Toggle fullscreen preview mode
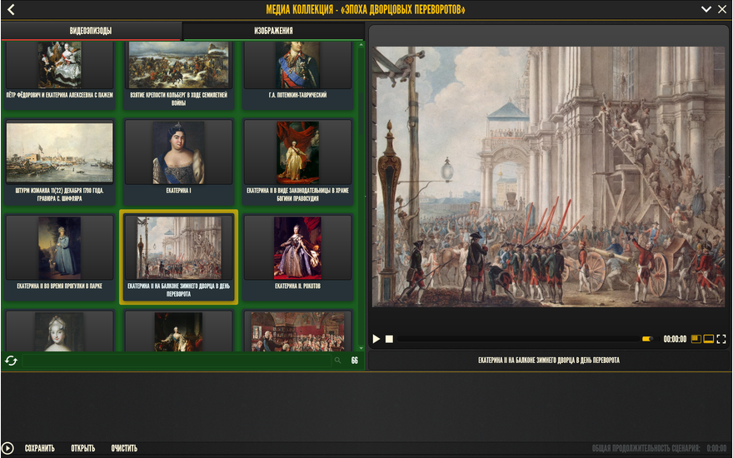Screen dimensions: 733x458 click(721, 339)
